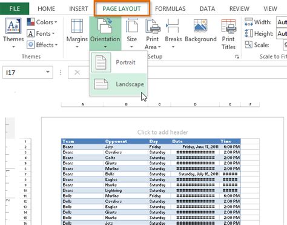The image size is (287, 225).
Task: Click the Print Area icon
Action: pyautogui.click(x=153, y=26)
